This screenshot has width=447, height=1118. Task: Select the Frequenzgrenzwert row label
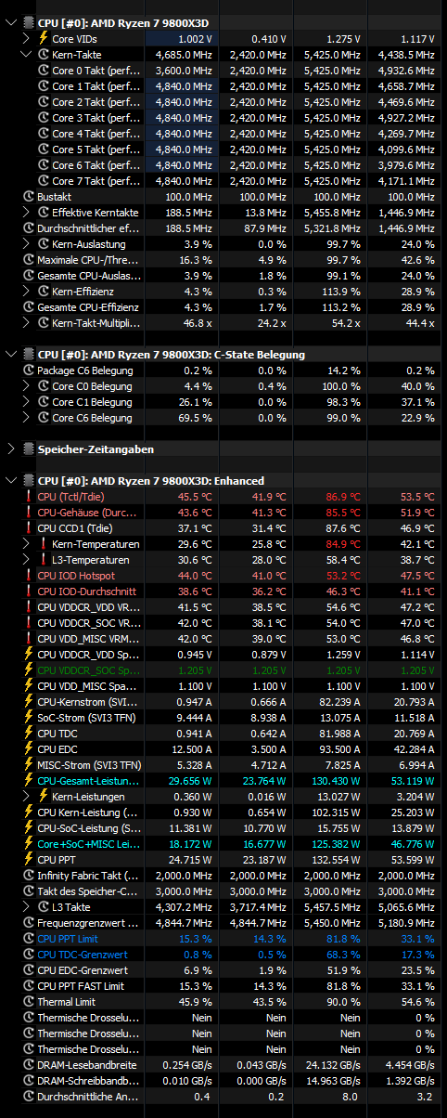point(89,923)
